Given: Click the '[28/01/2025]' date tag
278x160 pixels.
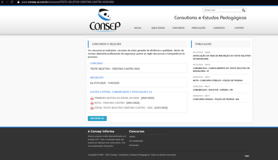Looking at the screenshot, I should click(133, 103).
